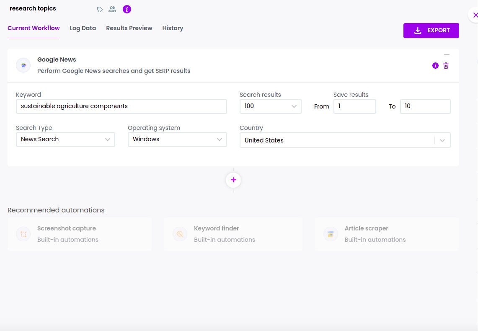This screenshot has height=331, width=478.
Task: Collapse the Google News step
Action: [x=447, y=54]
